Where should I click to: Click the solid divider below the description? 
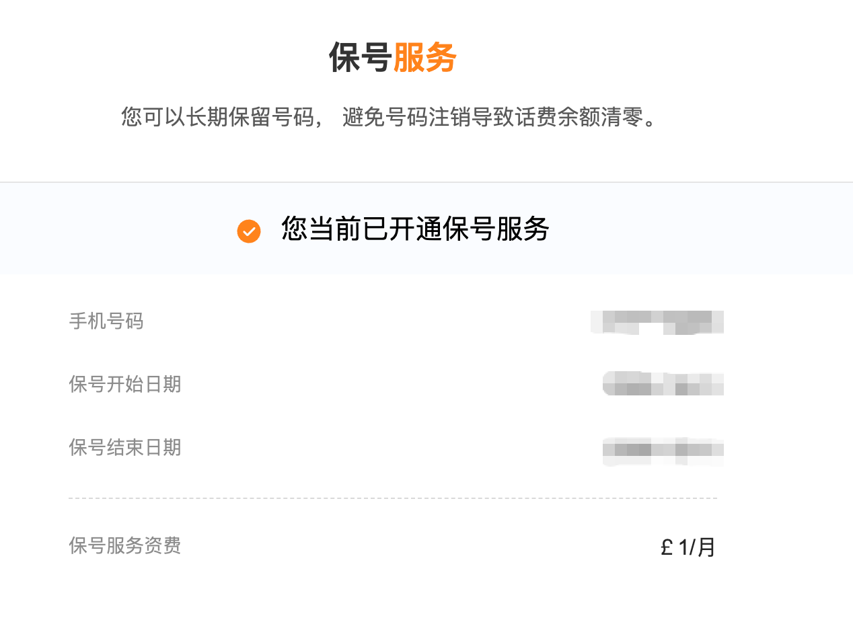[x=426, y=182]
